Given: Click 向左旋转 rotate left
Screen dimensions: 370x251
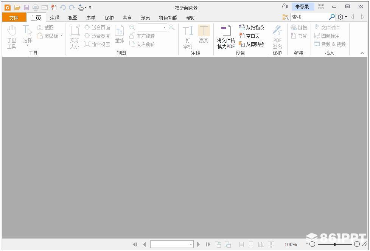Looking at the screenshot, I should coord(142,36).
